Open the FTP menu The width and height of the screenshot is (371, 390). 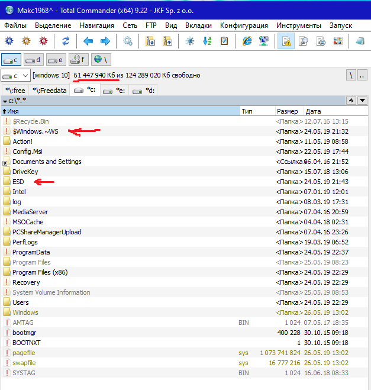[151, 25]
